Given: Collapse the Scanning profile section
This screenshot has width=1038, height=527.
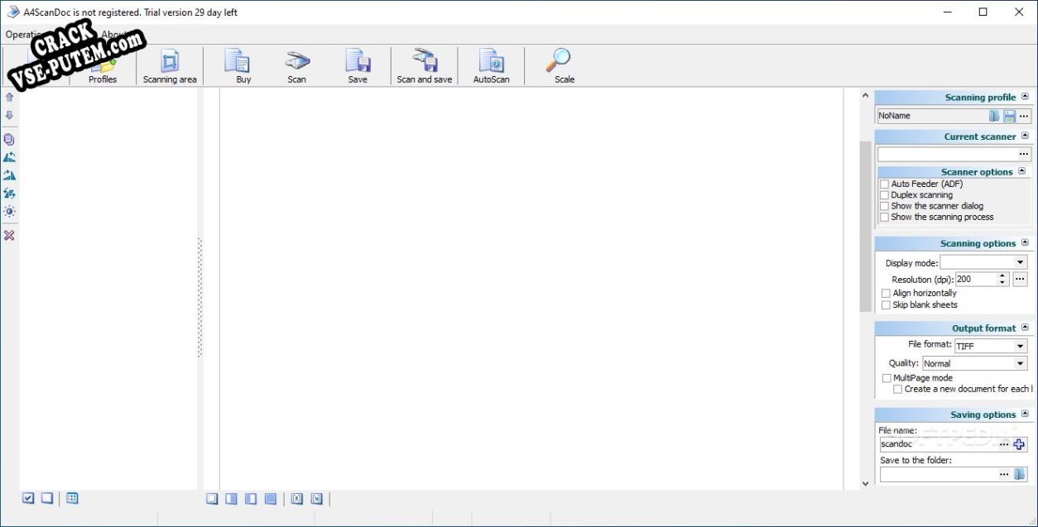Looking at the screenshot, I should point(1026,97).
